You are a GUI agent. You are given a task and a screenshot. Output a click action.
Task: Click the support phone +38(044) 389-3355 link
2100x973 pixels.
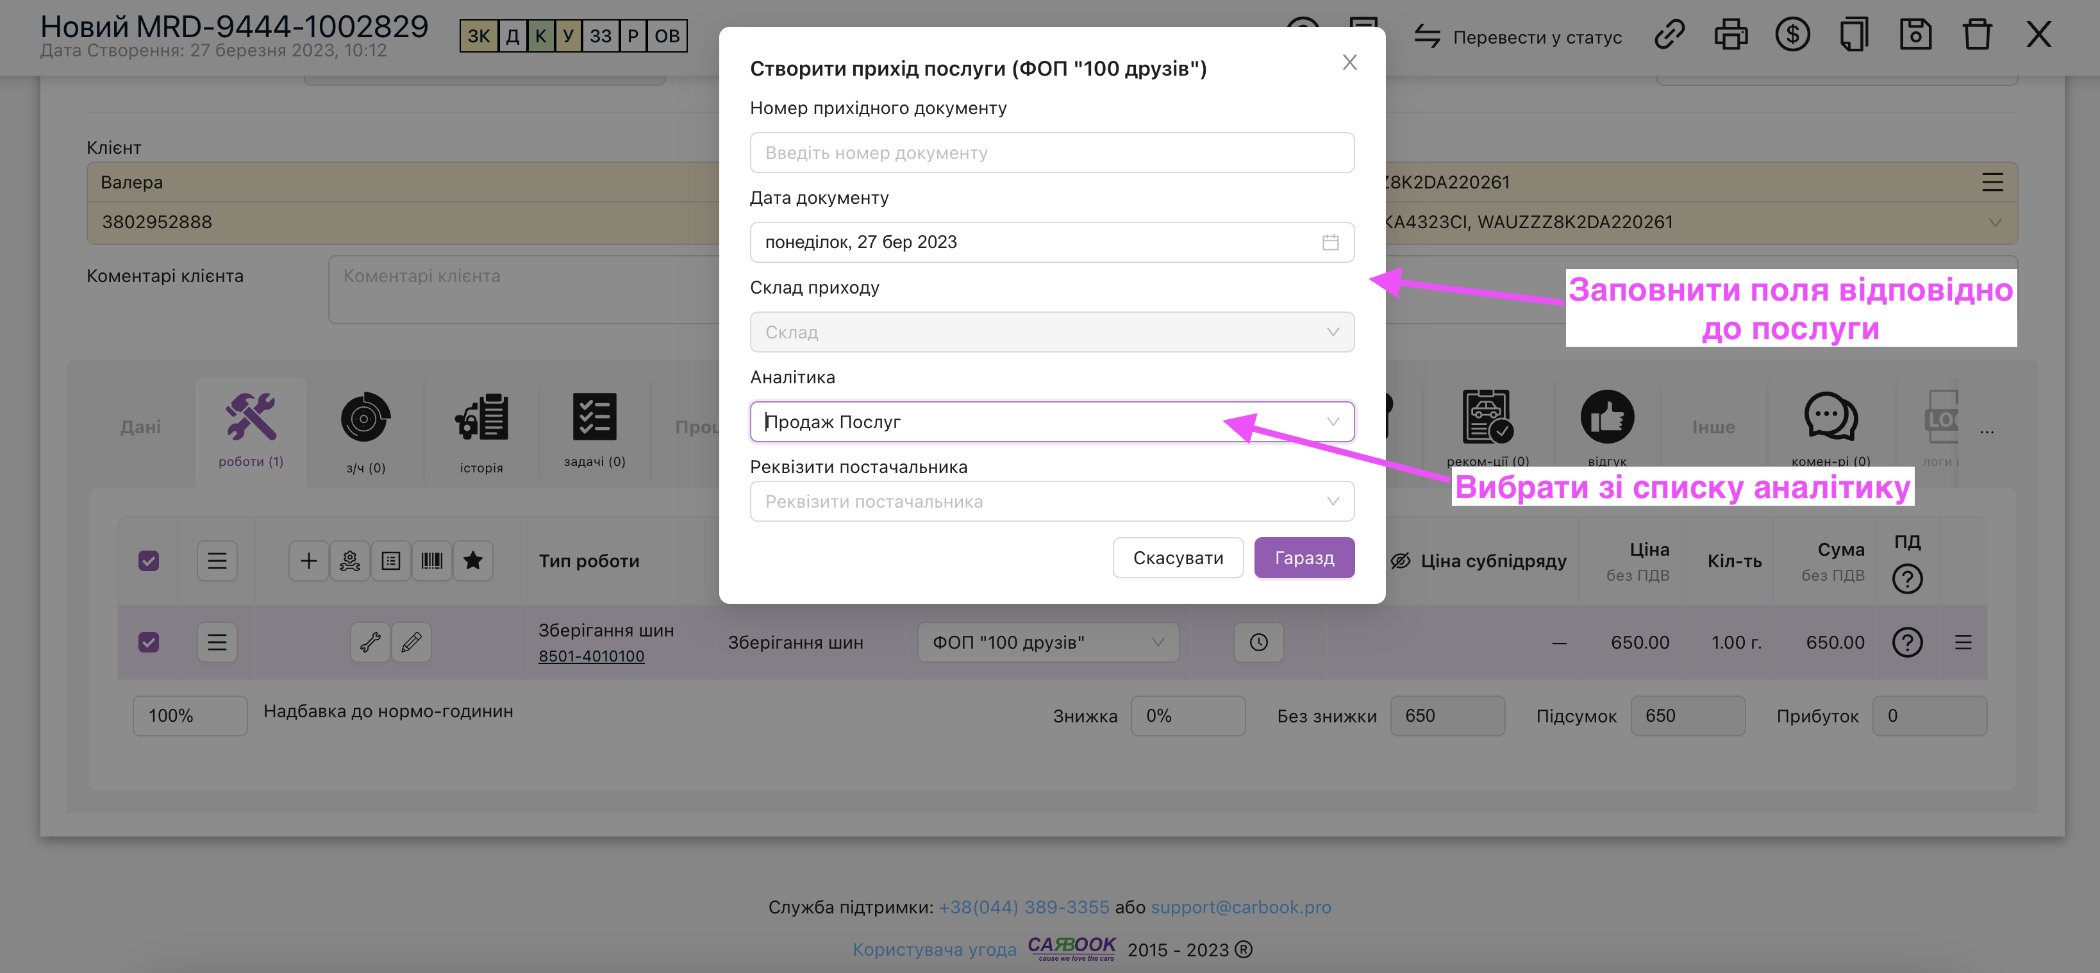pos(1024,907)
